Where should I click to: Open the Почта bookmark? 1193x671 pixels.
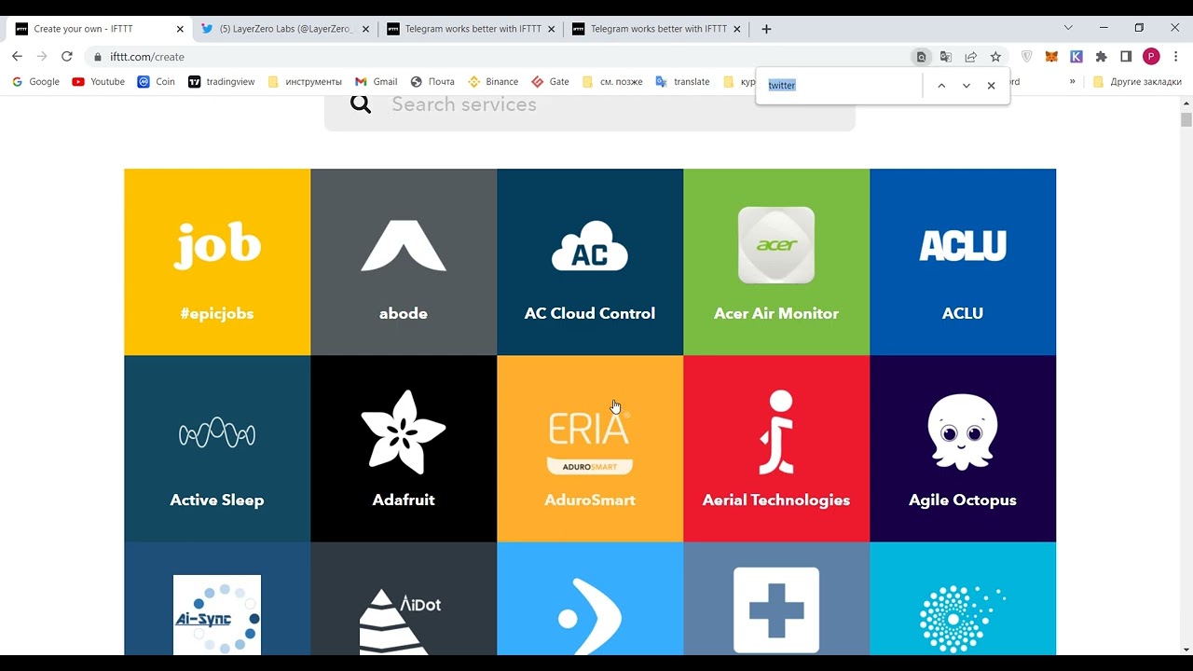[x=432, y=82]
